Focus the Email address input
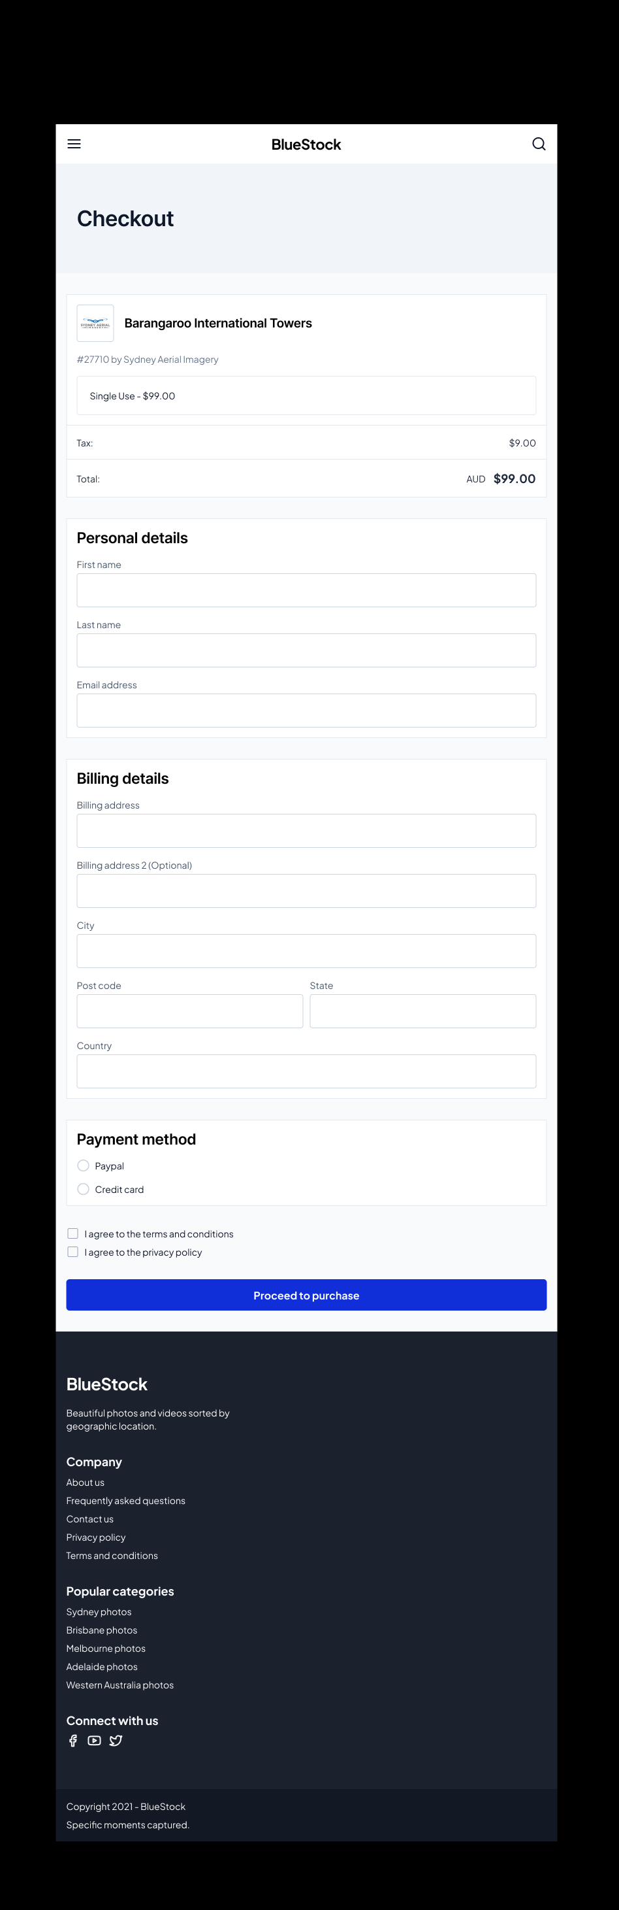The image size is (619, 1910). (x=306, y=711)
